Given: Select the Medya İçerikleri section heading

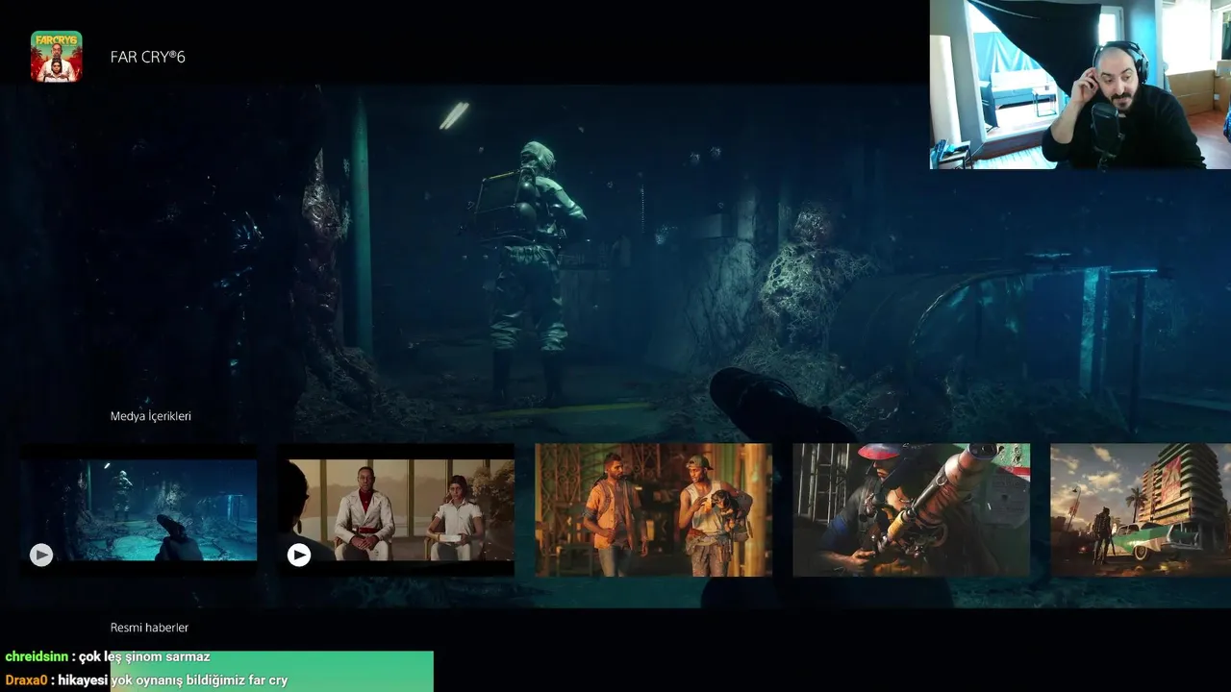Looking at the screenshot, I should (x=151, y=416).
